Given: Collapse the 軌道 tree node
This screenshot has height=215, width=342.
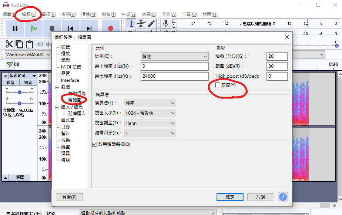Looking at the screenshot, I should (x=57, y=87).
